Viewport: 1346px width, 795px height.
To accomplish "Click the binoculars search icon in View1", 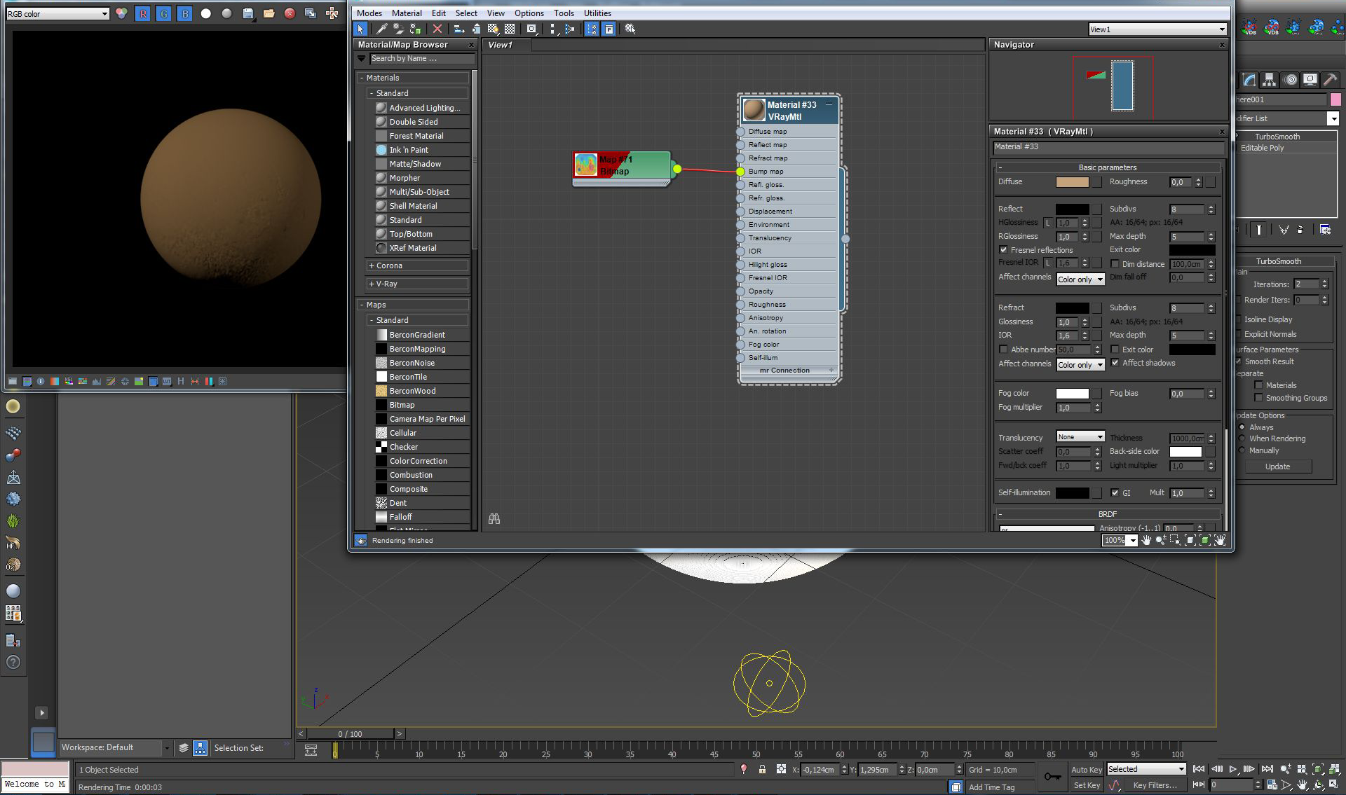I will tap(494, 519).
